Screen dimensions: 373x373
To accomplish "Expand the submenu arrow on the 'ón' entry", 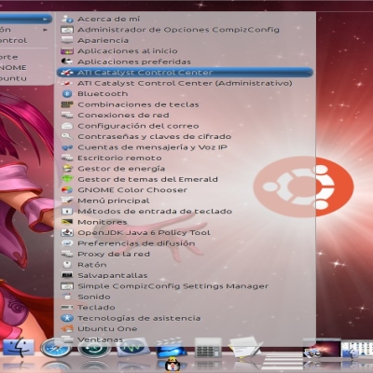I will click(x=46, y=30).
